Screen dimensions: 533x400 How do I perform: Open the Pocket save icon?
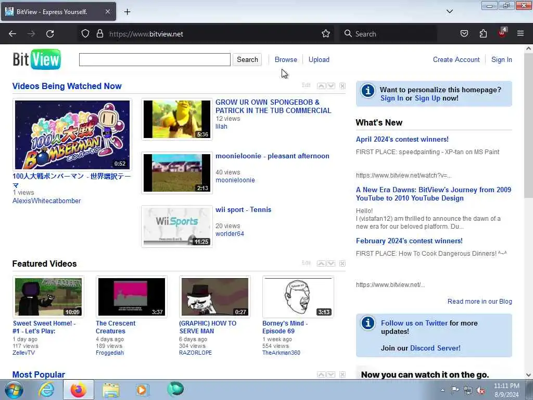(x=464, y=34)
